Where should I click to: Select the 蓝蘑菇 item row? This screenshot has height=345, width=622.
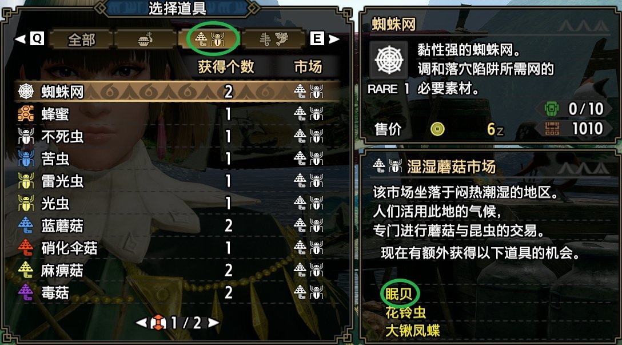(178, 225)
